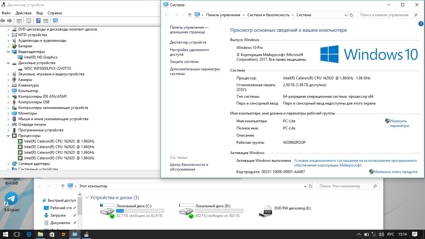This screenshot has height=239, width=425.
Task: Open Microsoft Store from the taskbar
Action: tap(52, 234)
